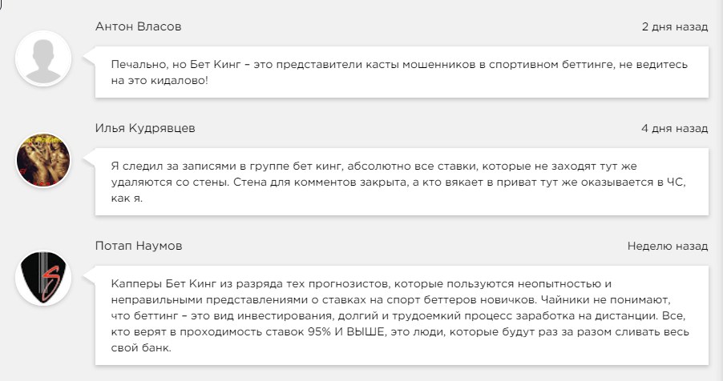Click Потап Наумов's comment bubble
The image size is (723, 381).
401,315
